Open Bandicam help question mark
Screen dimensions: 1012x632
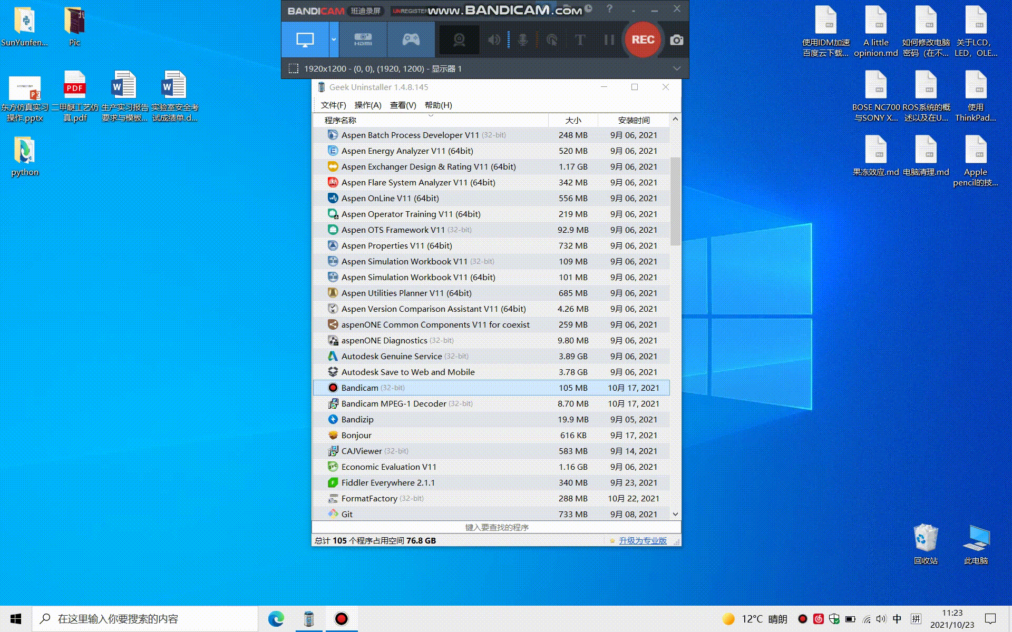click(x=609, y=9)
